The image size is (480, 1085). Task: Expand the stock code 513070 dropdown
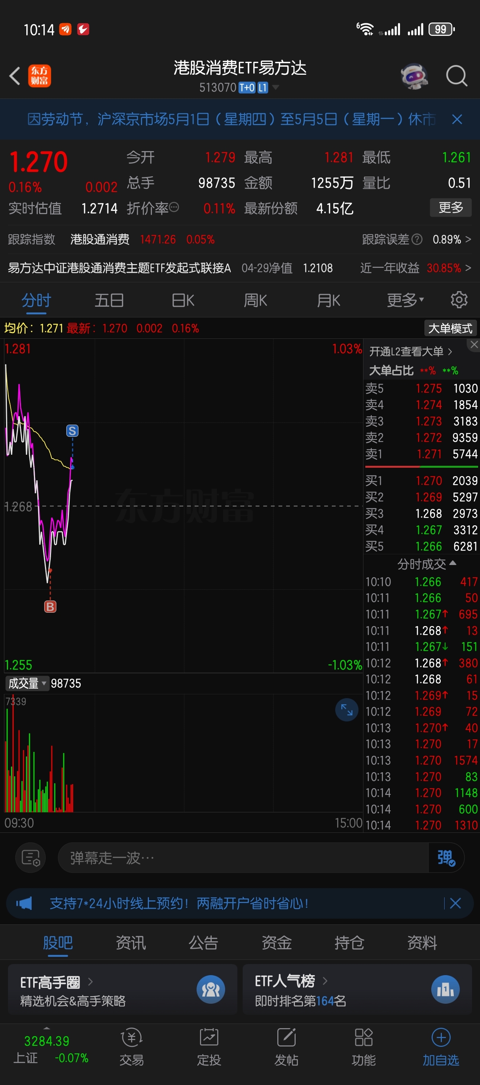[x=275, y=87]
